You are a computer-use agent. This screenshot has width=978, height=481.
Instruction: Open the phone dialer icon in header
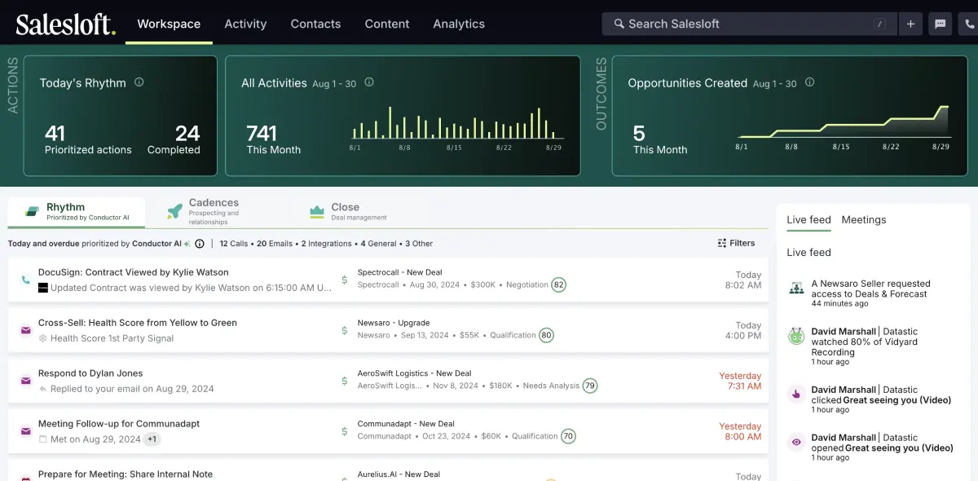point(968,24)
